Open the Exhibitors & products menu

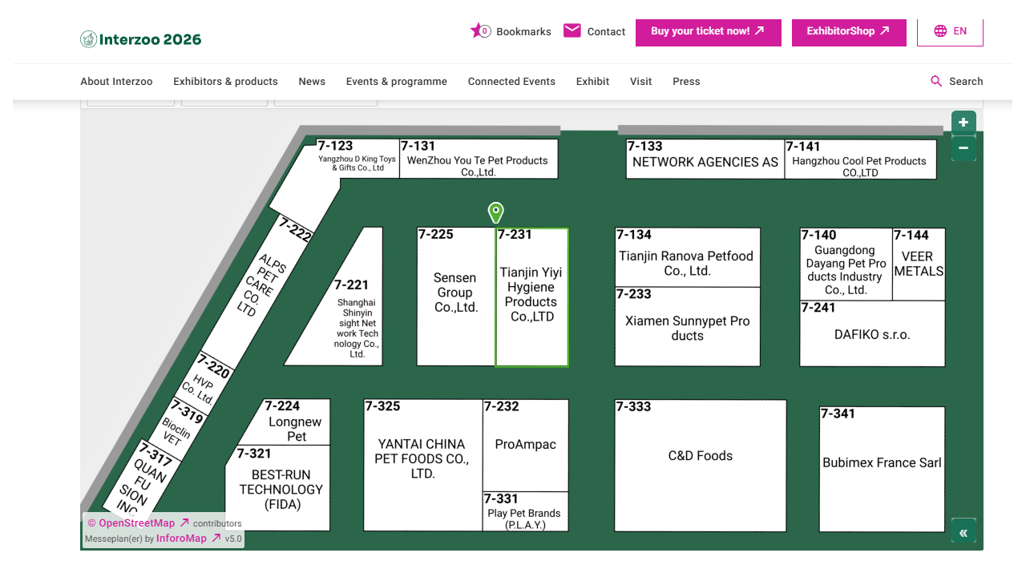[225, 81]
